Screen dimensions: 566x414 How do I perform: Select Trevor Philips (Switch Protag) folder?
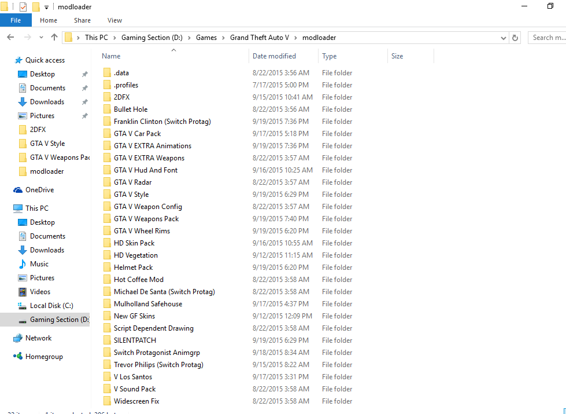click(158, 365)
